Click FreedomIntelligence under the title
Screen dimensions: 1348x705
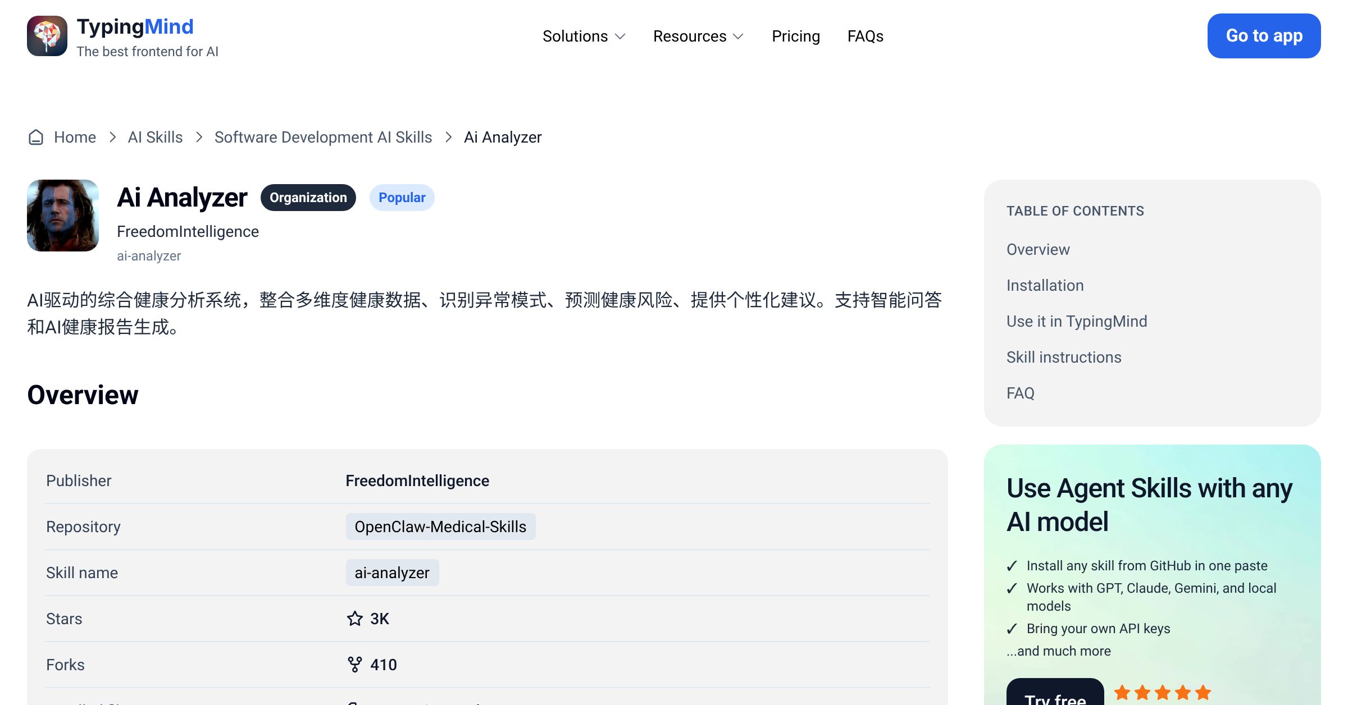[188, 231]
